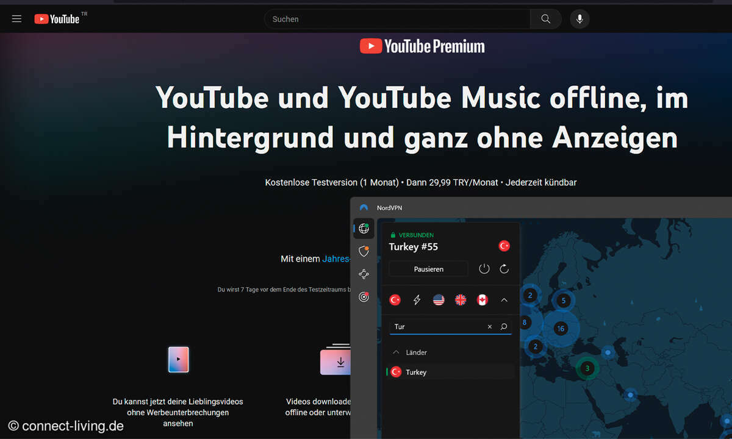Click the green map cluster labeled 3
The height and width of the screenshot is (439, 732).
tap(587, 368)
